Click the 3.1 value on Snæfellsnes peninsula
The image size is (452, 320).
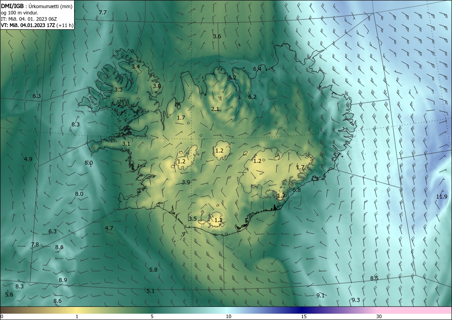click(x=126, y=144)
